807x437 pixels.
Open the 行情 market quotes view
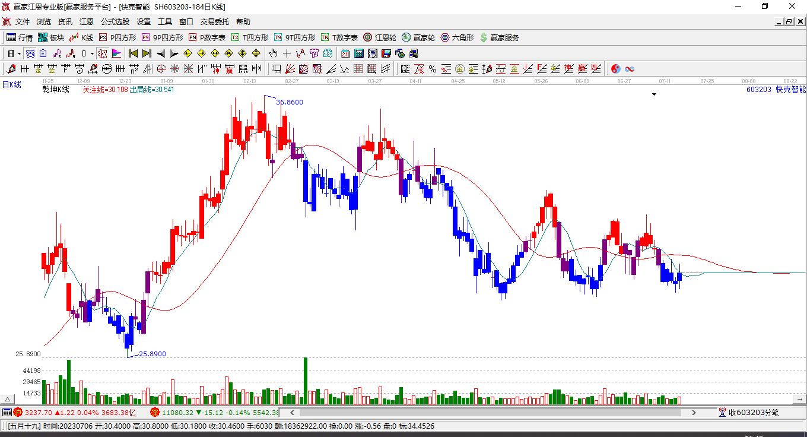click(x=20, y=37)
